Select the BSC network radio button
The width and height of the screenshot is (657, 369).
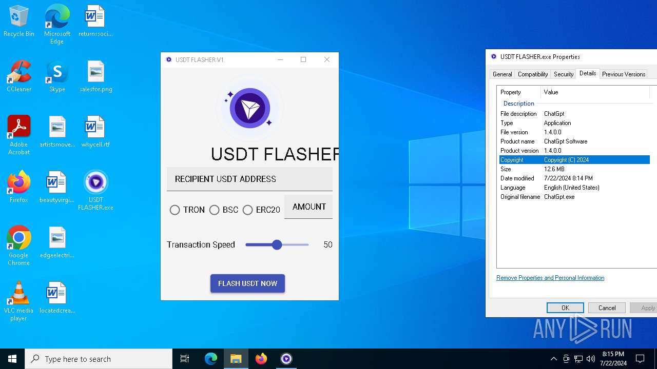click(215, 210)
